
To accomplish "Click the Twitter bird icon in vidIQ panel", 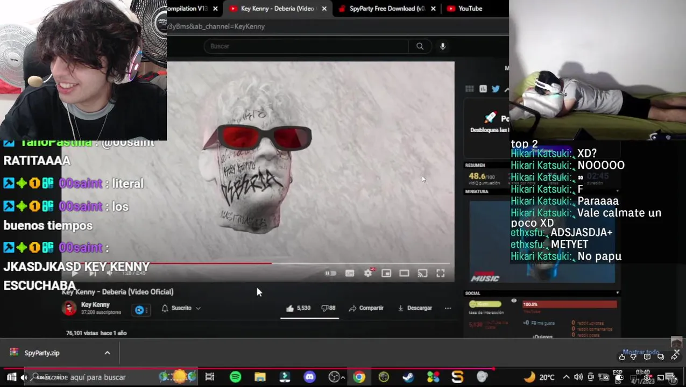I will coord(496,89).
